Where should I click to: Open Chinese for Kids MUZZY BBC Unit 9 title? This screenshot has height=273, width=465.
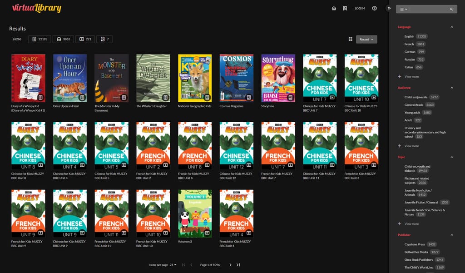coord(69,243)
